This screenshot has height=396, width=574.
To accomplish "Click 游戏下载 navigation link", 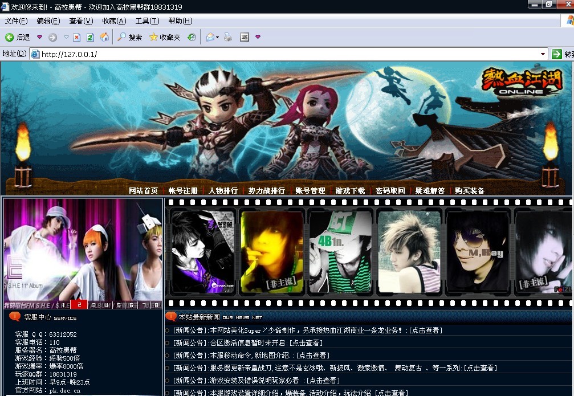I will tap(350, 191).
